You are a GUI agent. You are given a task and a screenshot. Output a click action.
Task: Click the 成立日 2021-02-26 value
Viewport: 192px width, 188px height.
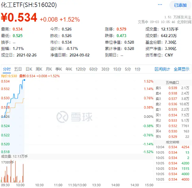pos(27,55)
